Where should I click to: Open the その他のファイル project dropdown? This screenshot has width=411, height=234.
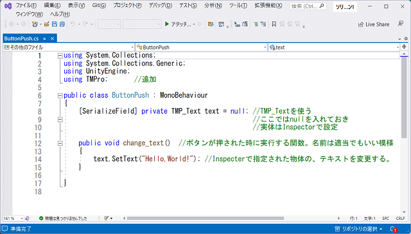[x=69, y=47]
